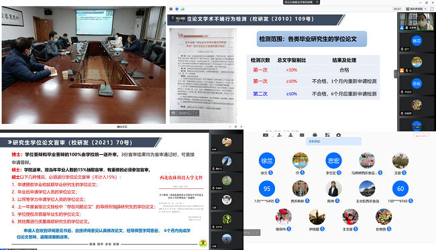Select 忠宏 avatar in participant grid
The height and width of the screenshot is (250, 436).
333,161
